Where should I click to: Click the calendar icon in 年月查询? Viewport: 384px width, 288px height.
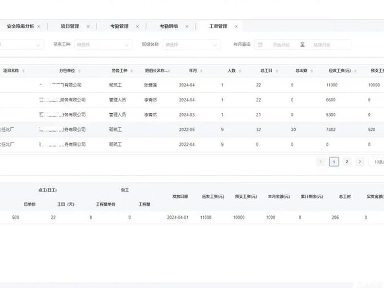260,45
